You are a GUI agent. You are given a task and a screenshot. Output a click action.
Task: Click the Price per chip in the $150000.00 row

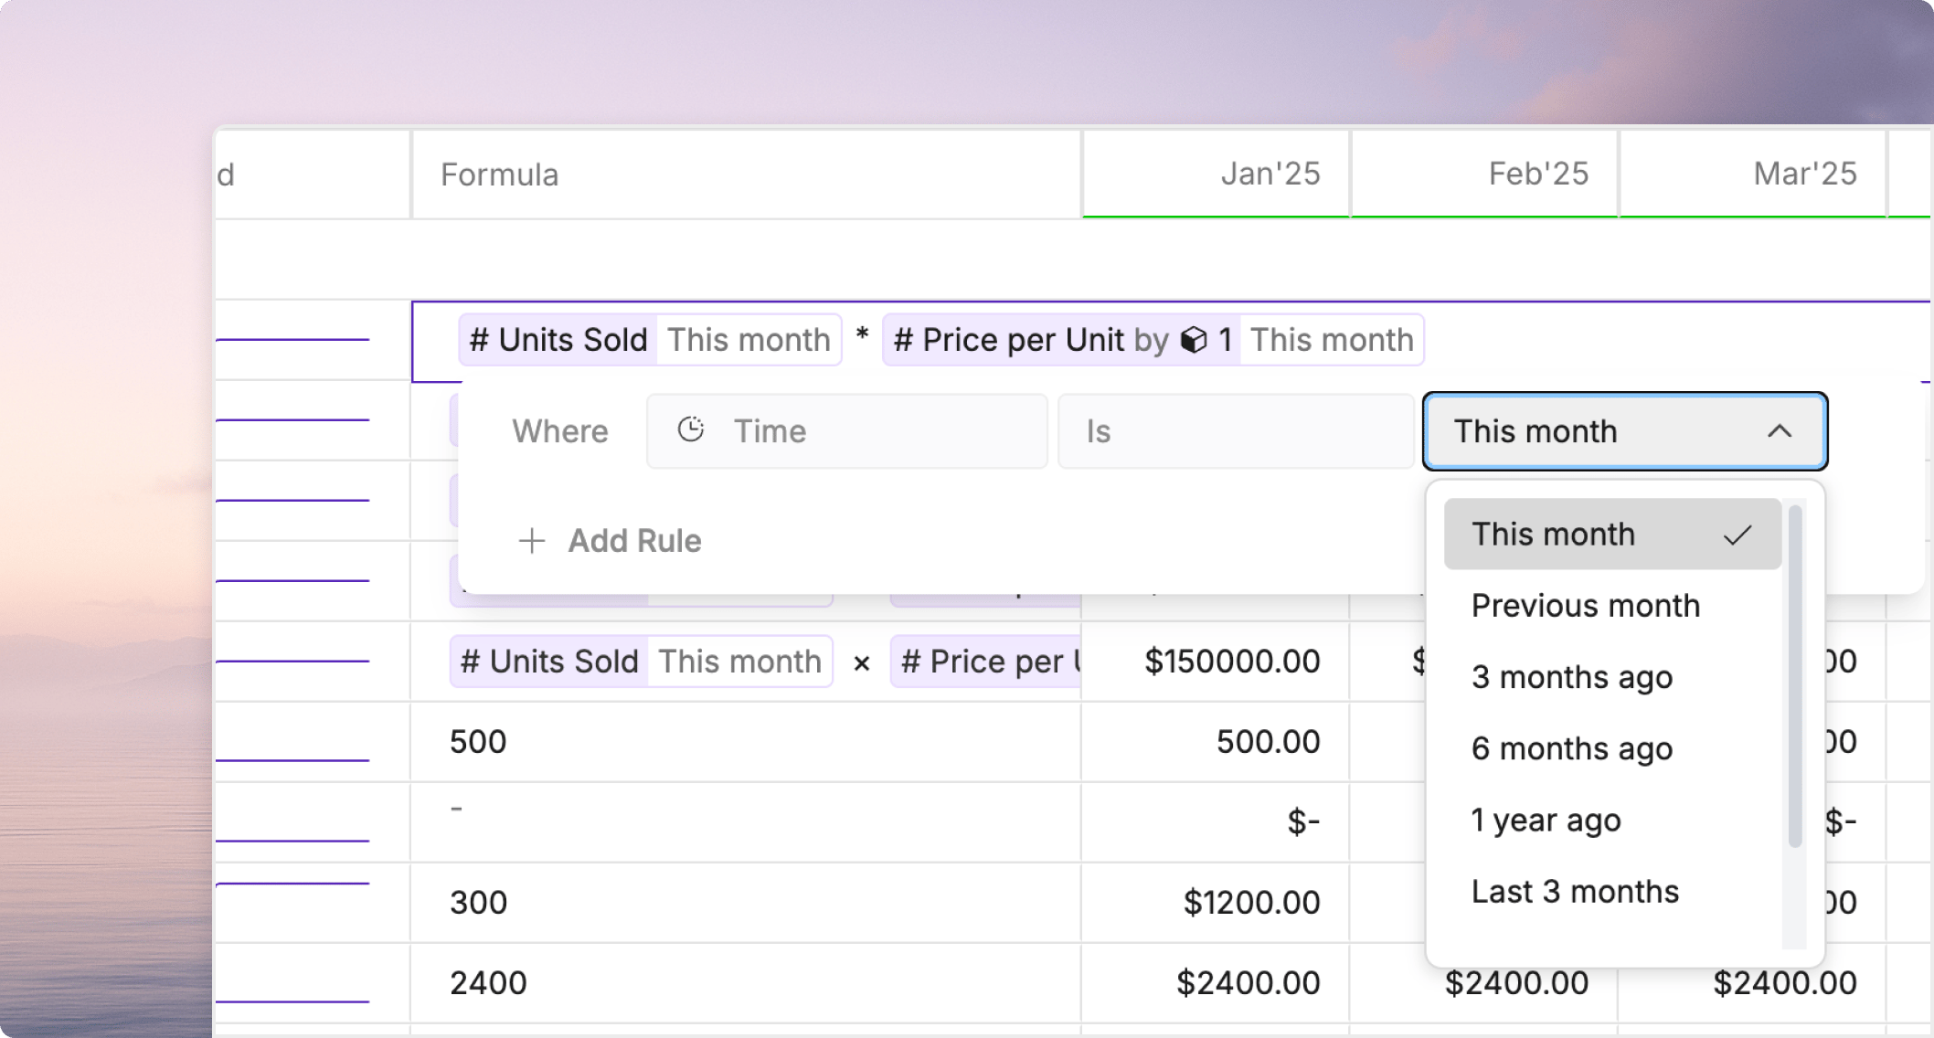pos(987,662)
